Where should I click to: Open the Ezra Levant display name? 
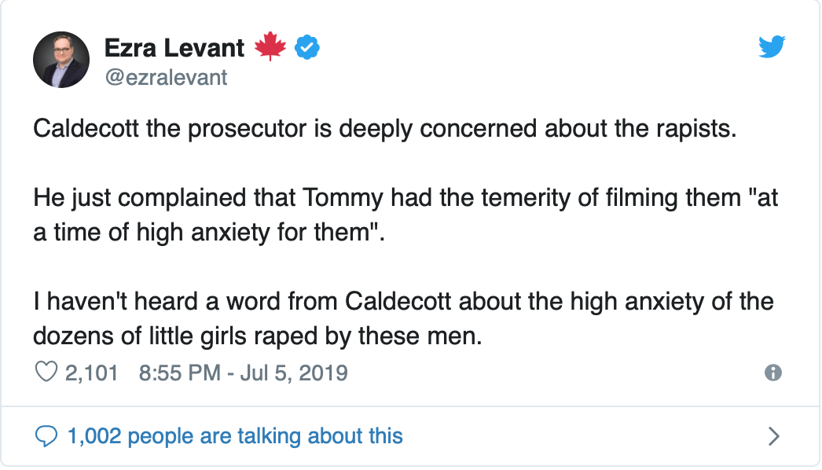tap(174, 48)
